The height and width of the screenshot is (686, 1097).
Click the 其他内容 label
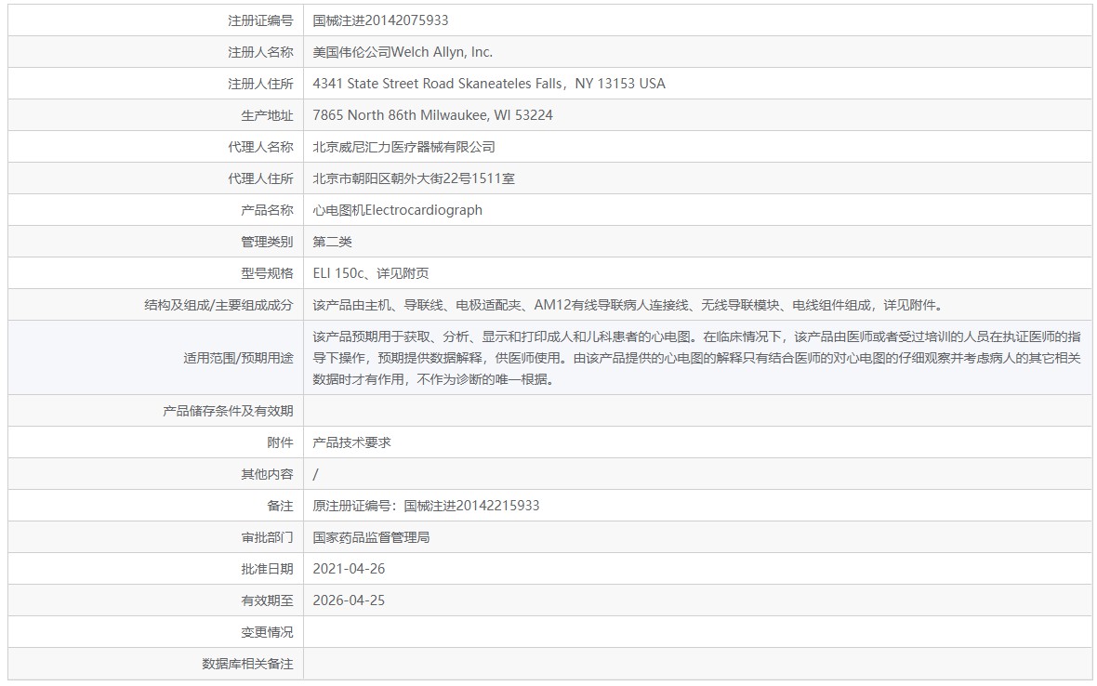[x=267, y=474]
